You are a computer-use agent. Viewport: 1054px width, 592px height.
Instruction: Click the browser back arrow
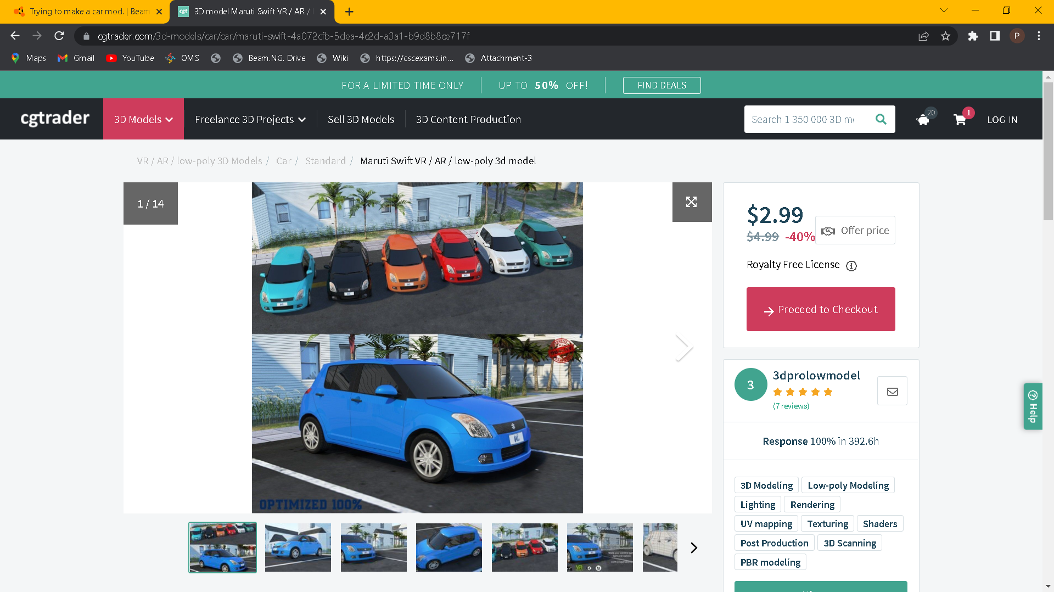[15, 36]
